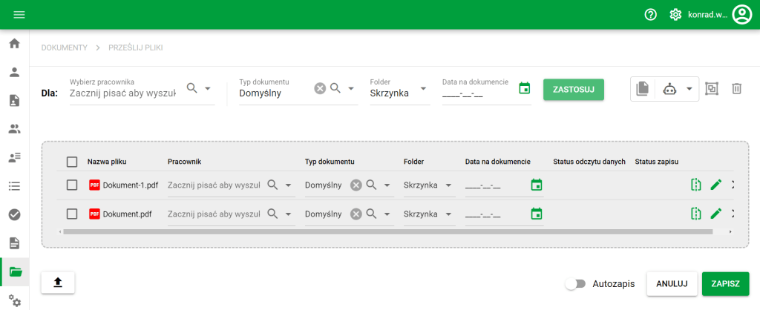The image size is (760, 310).
Task: Tick the select-all checkbox in table header
Action: click(72, 162)
